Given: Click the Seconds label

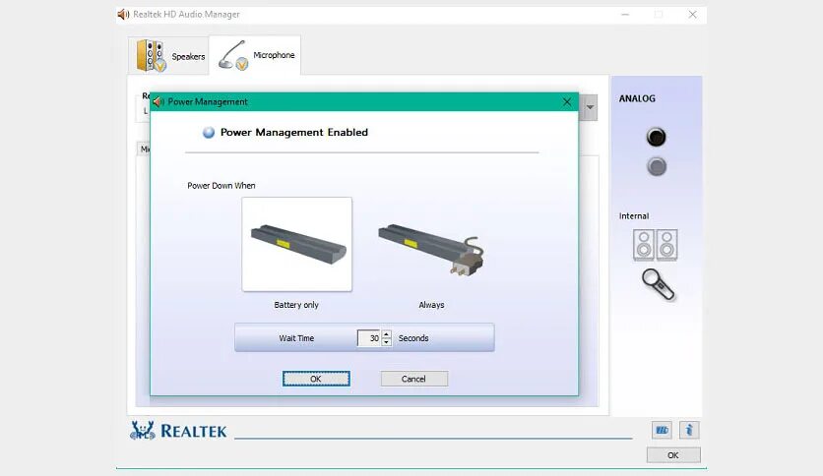Looking at the screenshot, I should click(413, 338).
